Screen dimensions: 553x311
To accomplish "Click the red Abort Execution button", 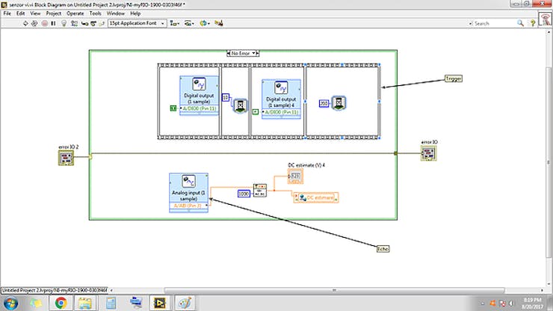I will pos(44,23).
